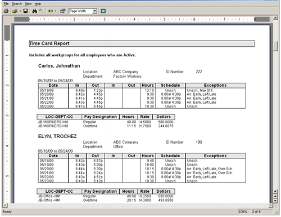Click the Find binoculars icon
The image size is (281, 217).
pyautogui.click(x=34, y=11)
